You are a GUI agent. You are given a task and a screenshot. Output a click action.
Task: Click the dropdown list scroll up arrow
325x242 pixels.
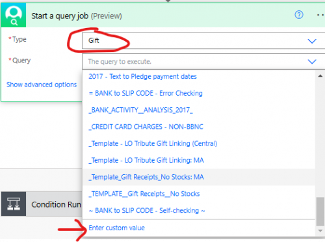(x=320, y=76)
